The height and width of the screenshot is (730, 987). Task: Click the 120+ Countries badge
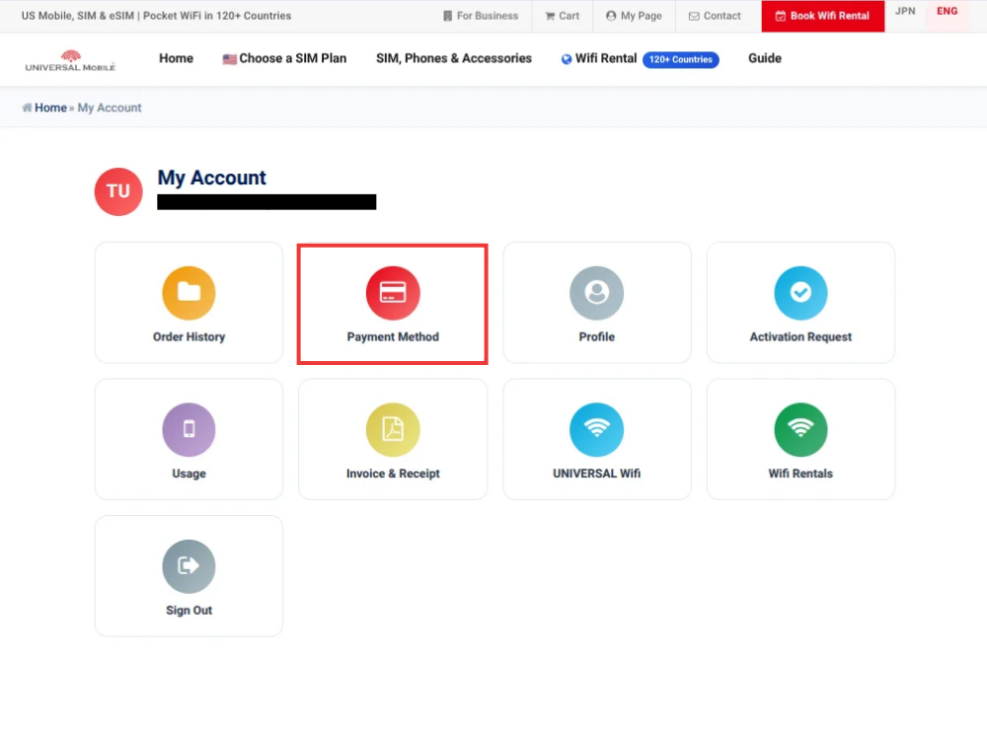[680, 59]
